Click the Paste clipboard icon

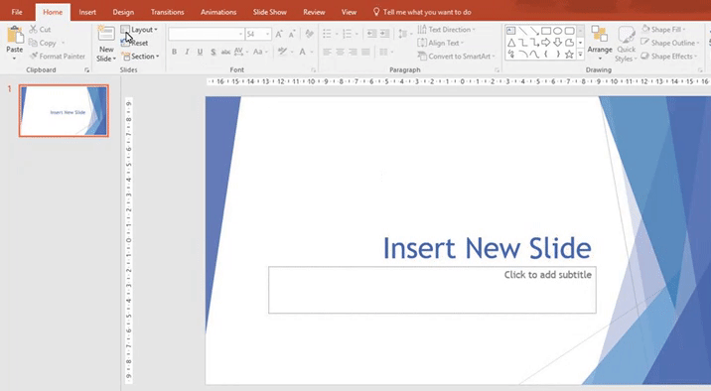(x=15, y=36)
